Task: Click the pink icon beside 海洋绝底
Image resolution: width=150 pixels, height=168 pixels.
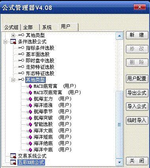Action: pyautogui.click(x=30, y=143)
